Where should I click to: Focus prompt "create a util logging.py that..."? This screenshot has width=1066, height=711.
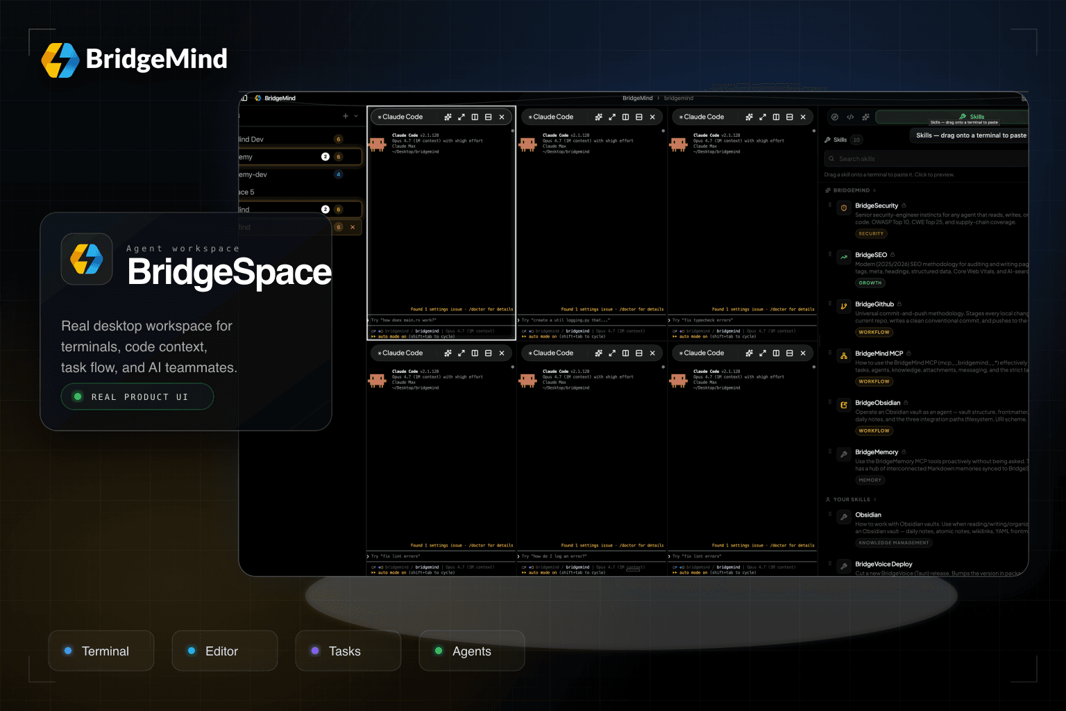[591, 320]
